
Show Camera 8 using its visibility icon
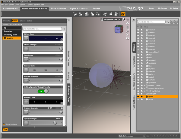pyautogui.click(x=138, y=49)
